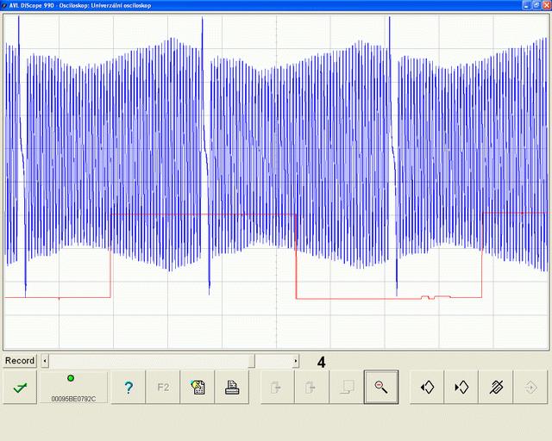Click the green checkmark confirm button
Image resolution: width=552 pixels, height=441 pixels.
tap(19, 388)
